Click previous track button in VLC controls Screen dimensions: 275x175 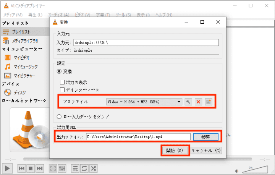21,169
